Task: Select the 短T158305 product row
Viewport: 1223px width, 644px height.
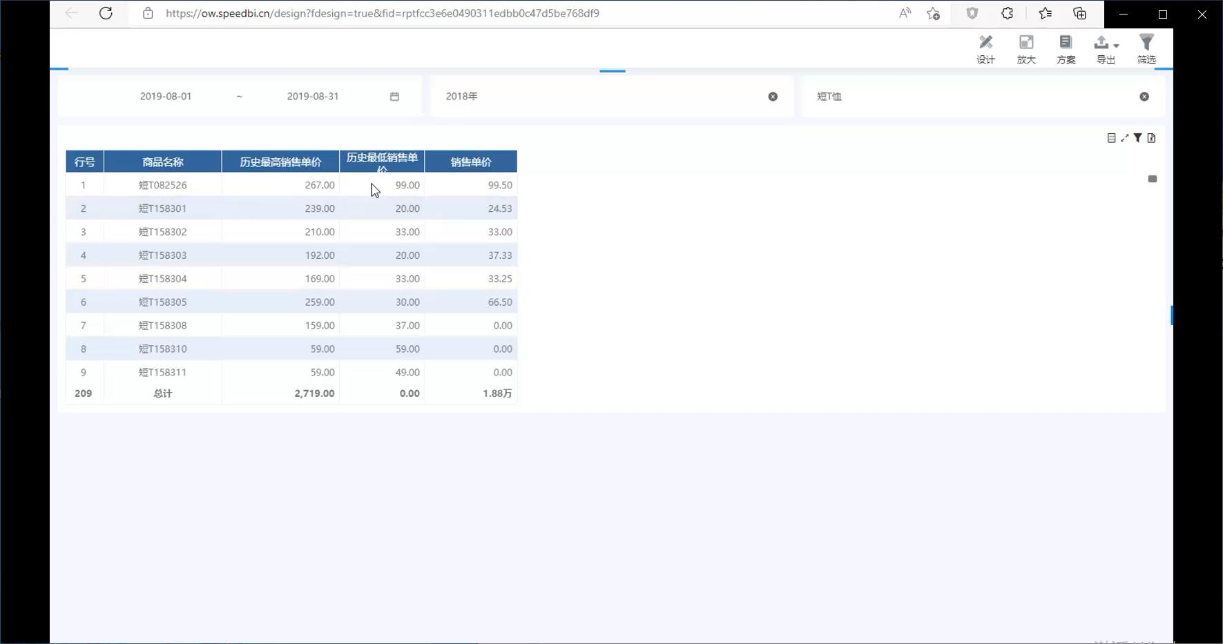Action: (163, 302)
